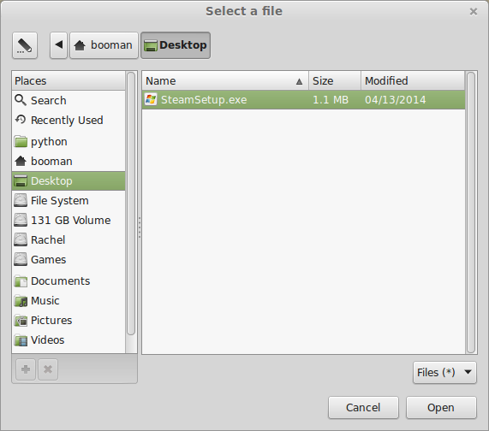Sort by Name column header
This screenshot has width=489, height=431.
(x=225, y=81)
